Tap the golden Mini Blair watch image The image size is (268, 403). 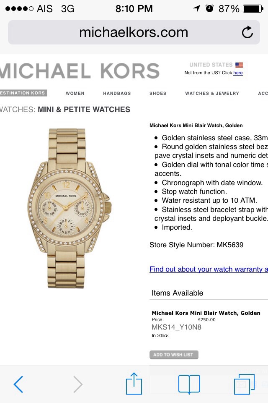click(69, 208)
